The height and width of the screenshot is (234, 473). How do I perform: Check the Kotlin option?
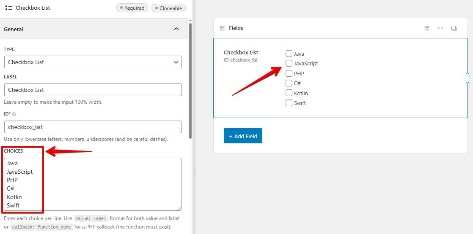(289, 93)
